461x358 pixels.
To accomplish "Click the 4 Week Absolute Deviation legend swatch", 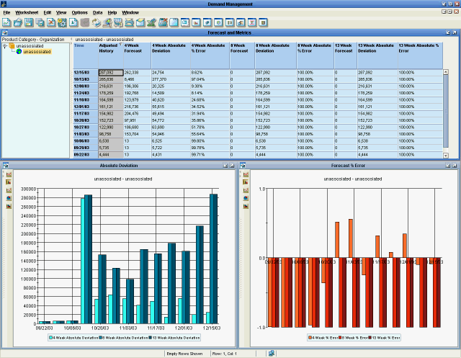I will [x=51, y=338].
